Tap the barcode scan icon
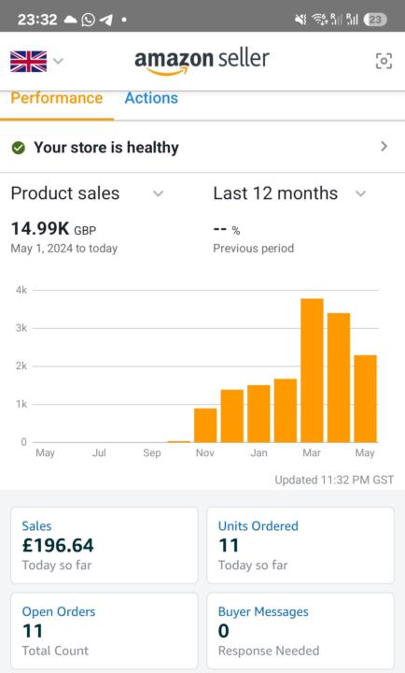This screenshot has height=673, width=405. pyautogui.click(x=384, y=61)
